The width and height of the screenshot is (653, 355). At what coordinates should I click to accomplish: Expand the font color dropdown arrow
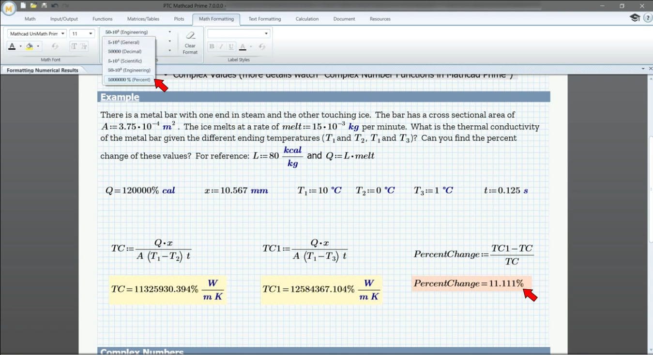20,46
